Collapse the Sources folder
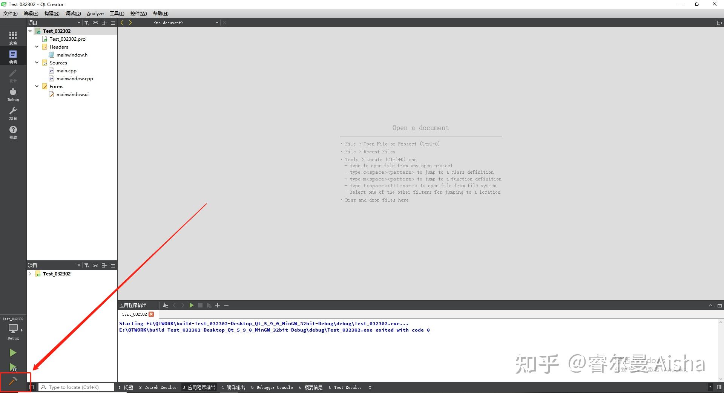Image resolution: width=724 pixels, height=393 pixels. coord(37,63)
